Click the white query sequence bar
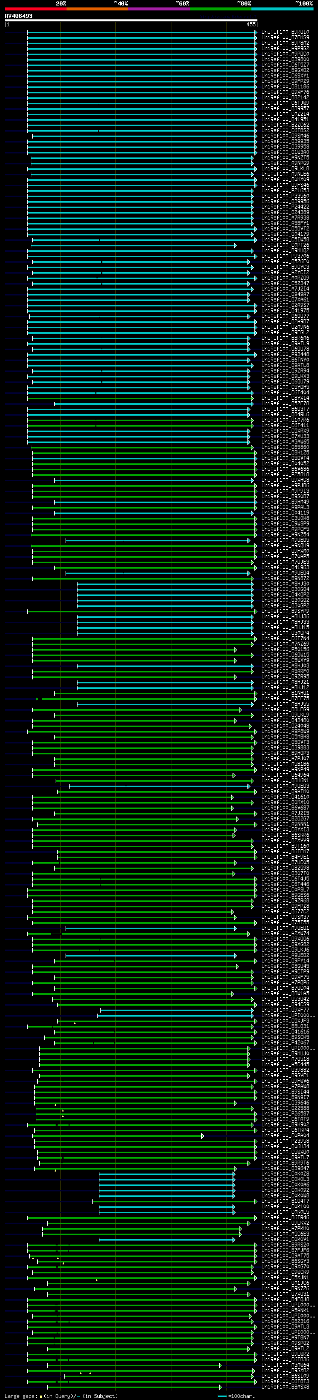Screen dimensions: 318x1400 pyautogui.click(x=131, y=21)
